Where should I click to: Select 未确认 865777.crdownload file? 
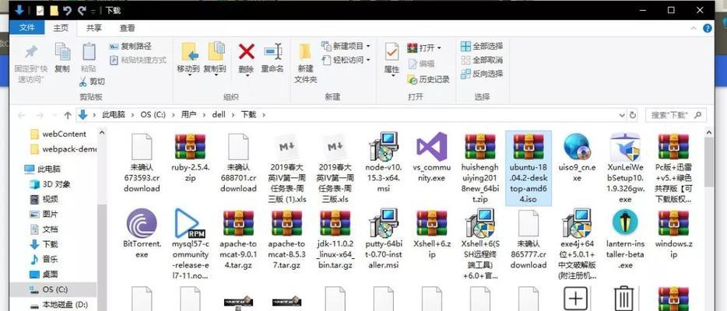tap(528, 239)
